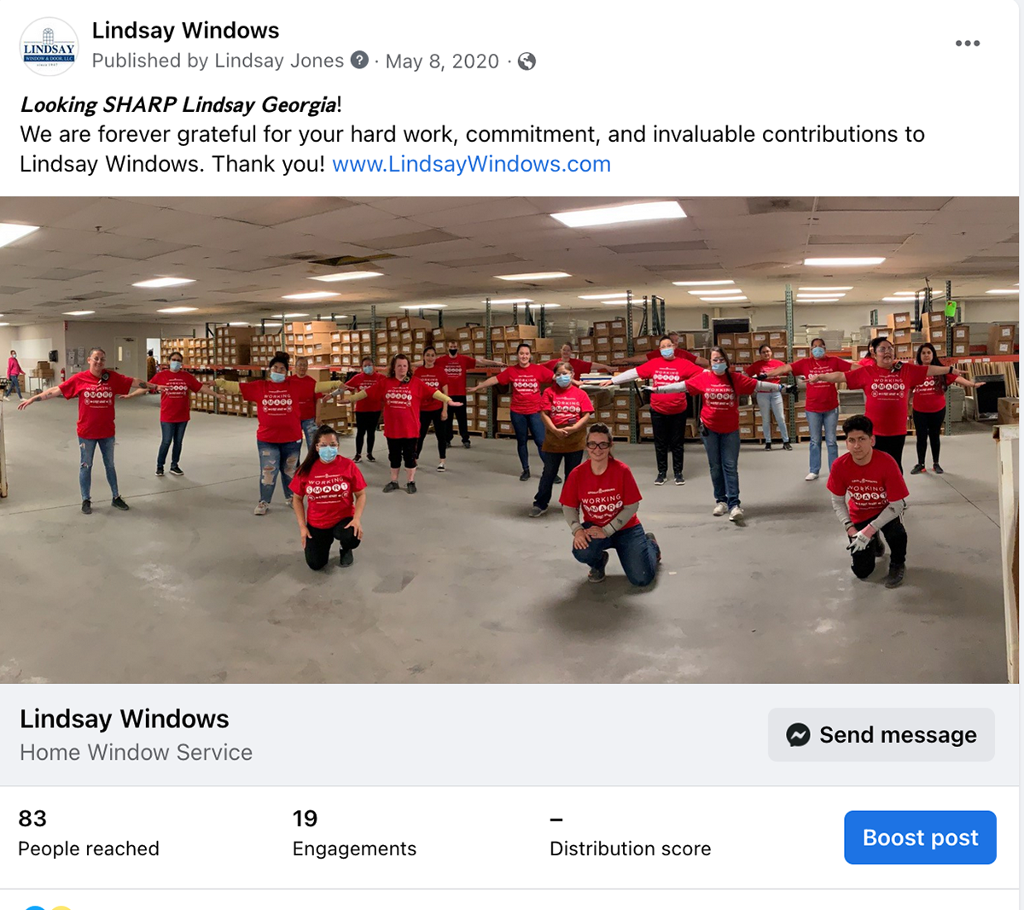Click the Lindsay Jones publisher name
The image size is (1024, 910).
pos(279,61)
